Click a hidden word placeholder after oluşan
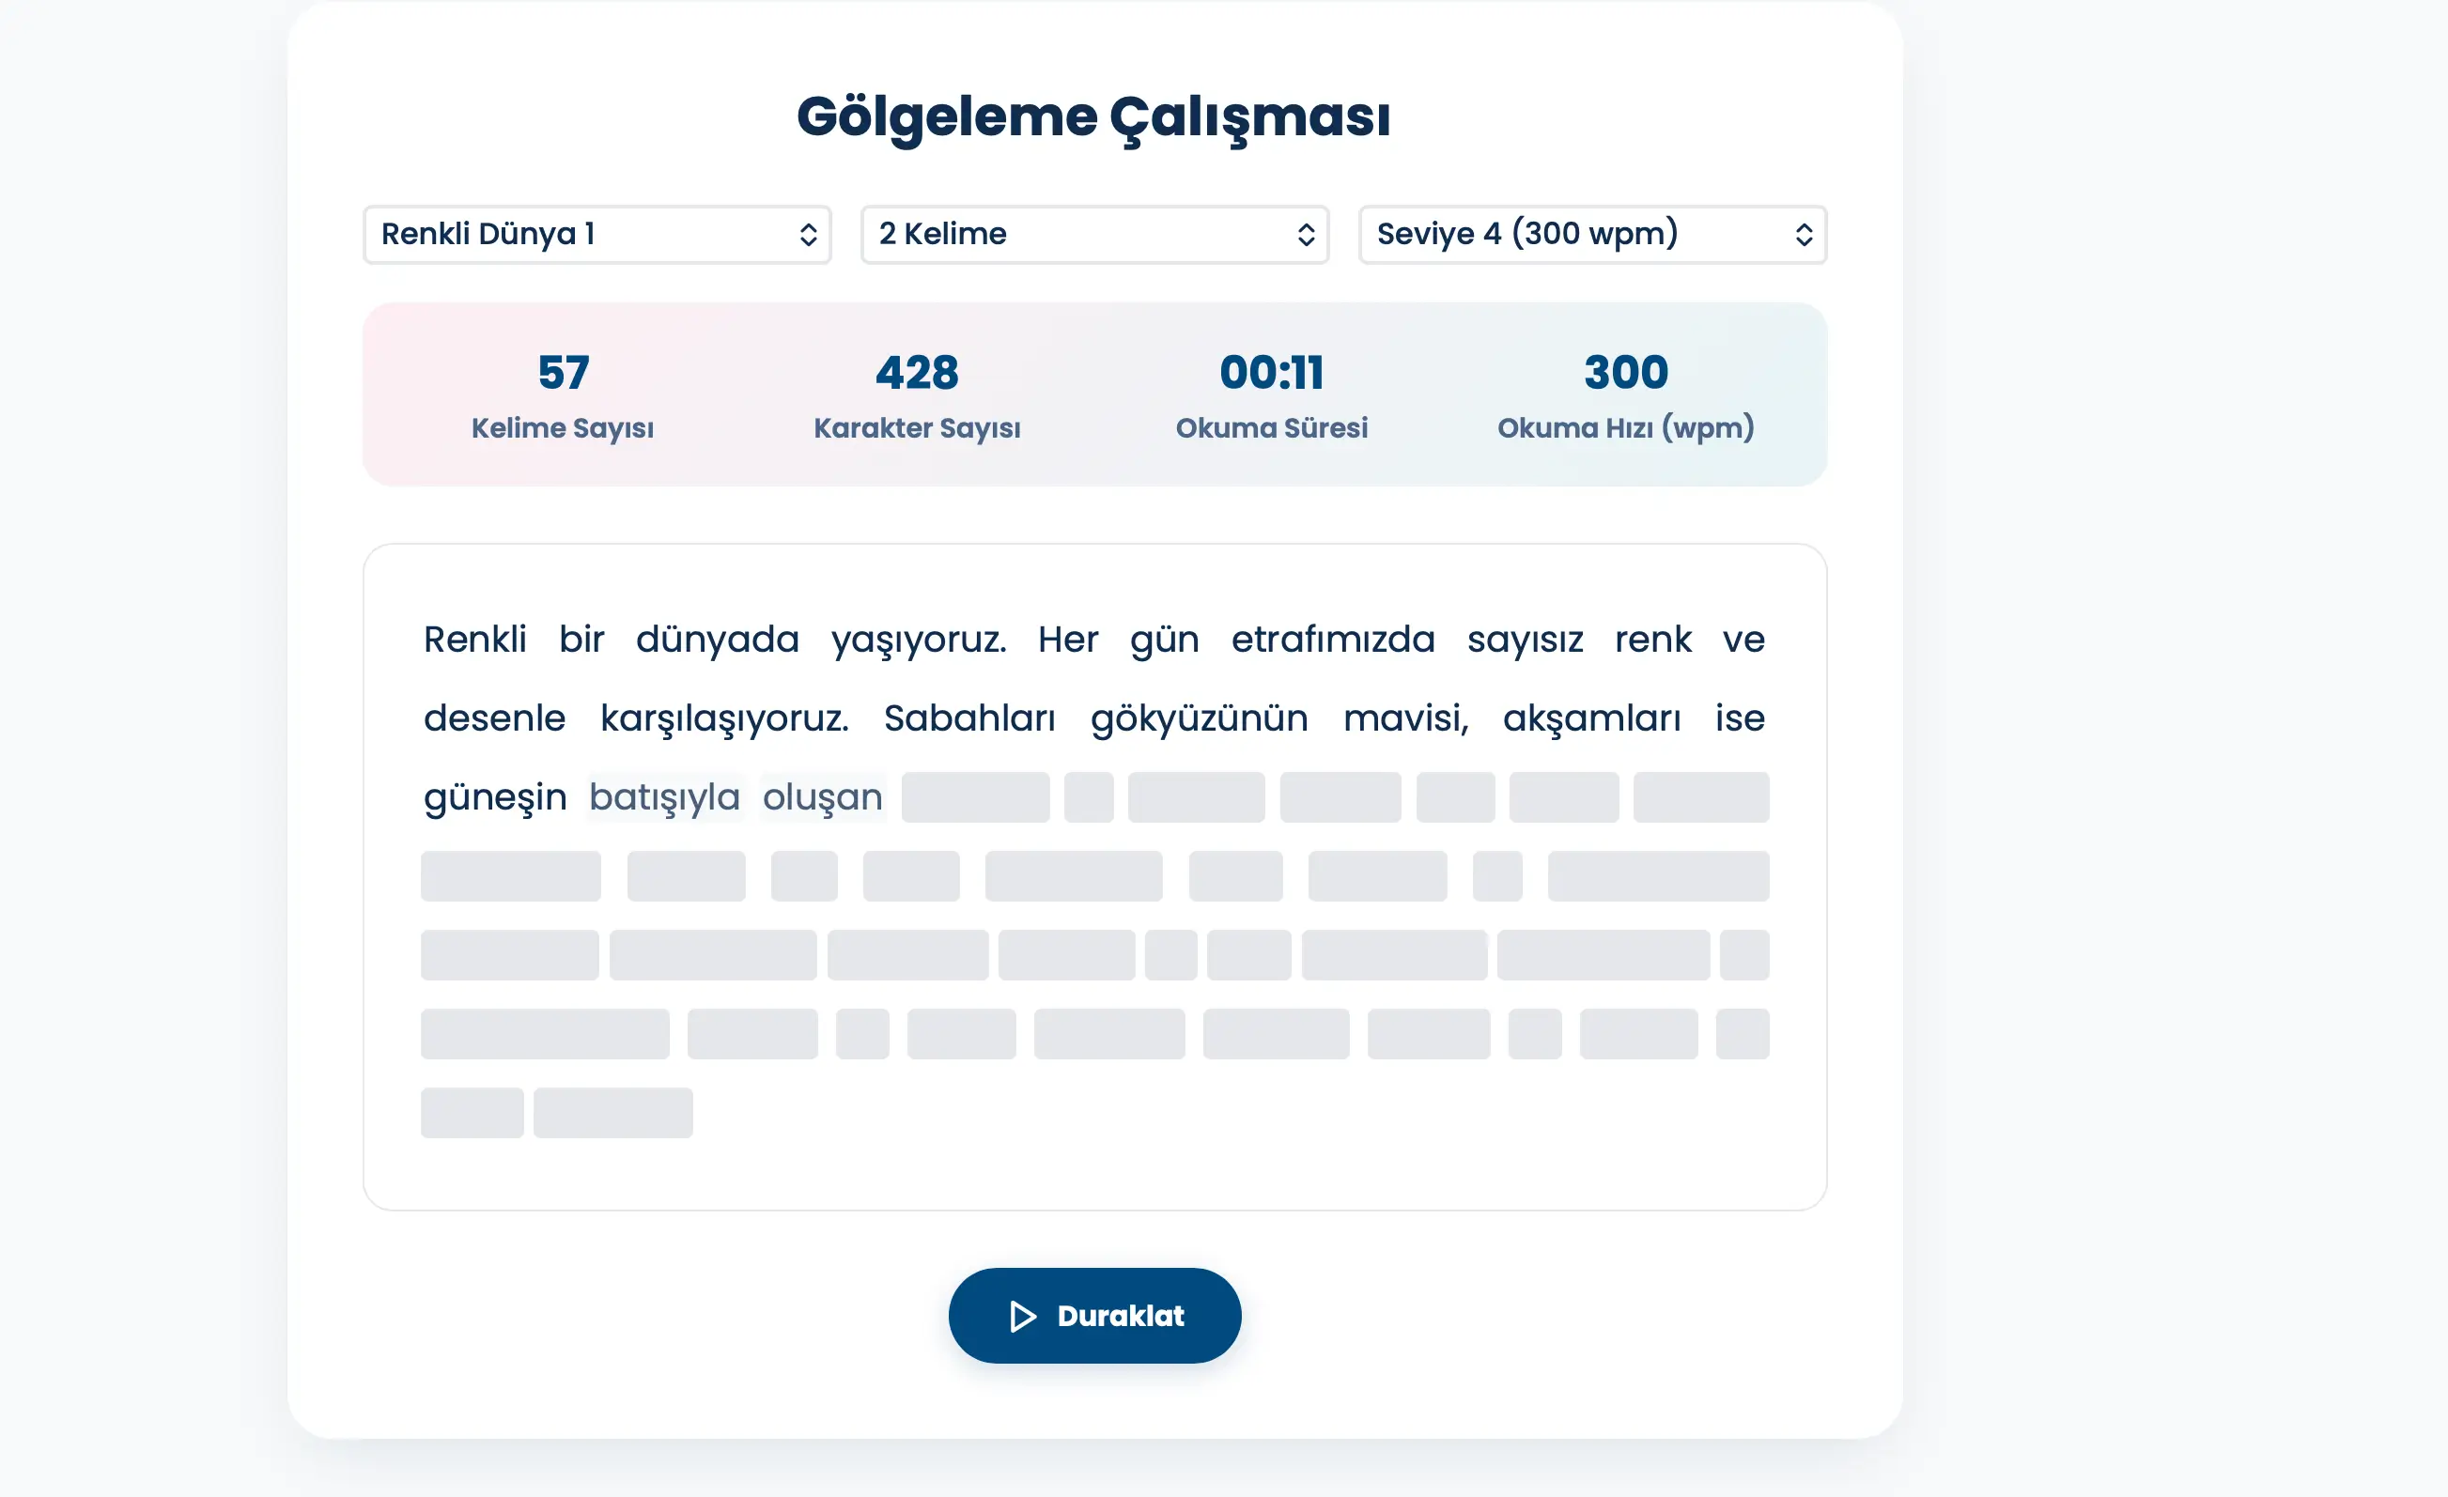 pos(975,795)
